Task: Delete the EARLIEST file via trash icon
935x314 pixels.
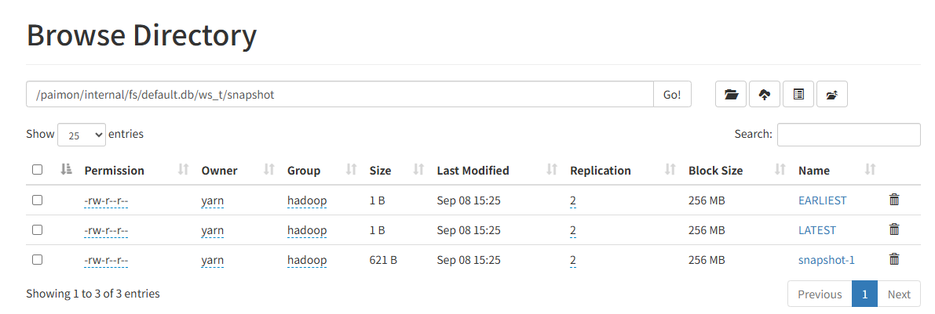Action: [894, 200]
